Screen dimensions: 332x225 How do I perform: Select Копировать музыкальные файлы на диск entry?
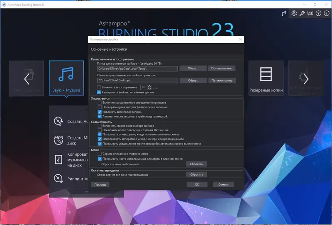78,160
